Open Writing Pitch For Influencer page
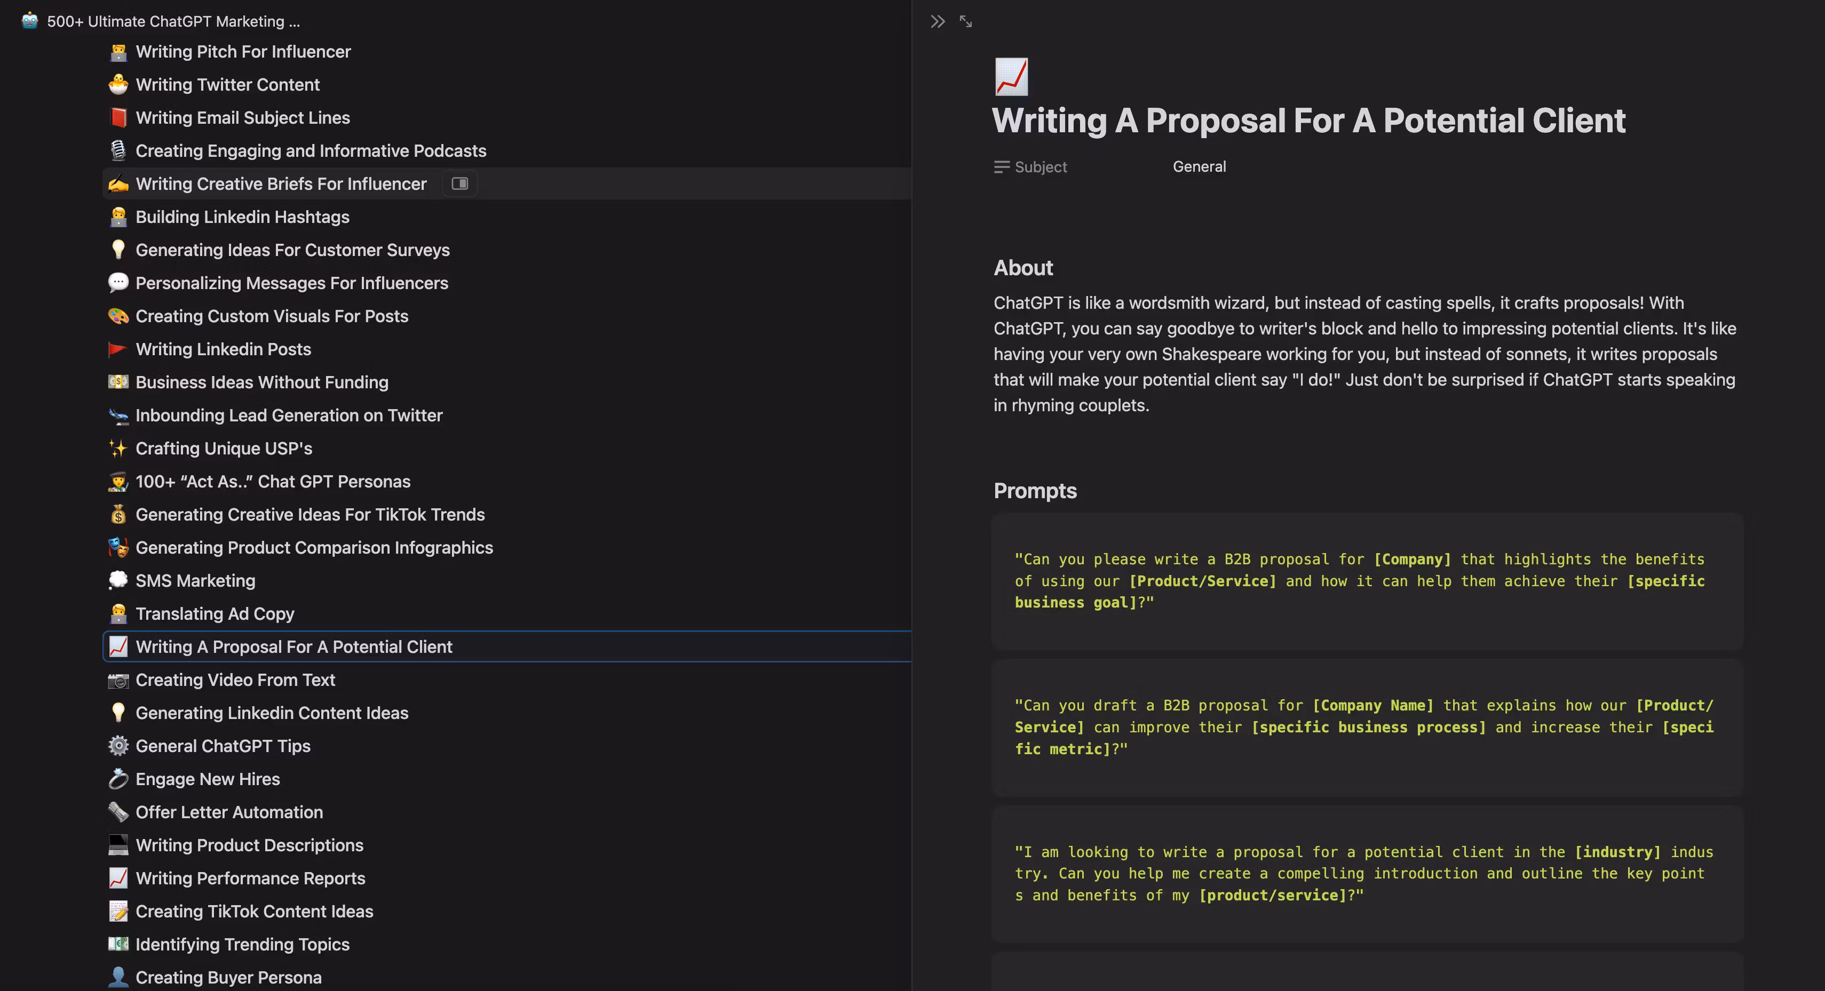 [x=243, y=52]
